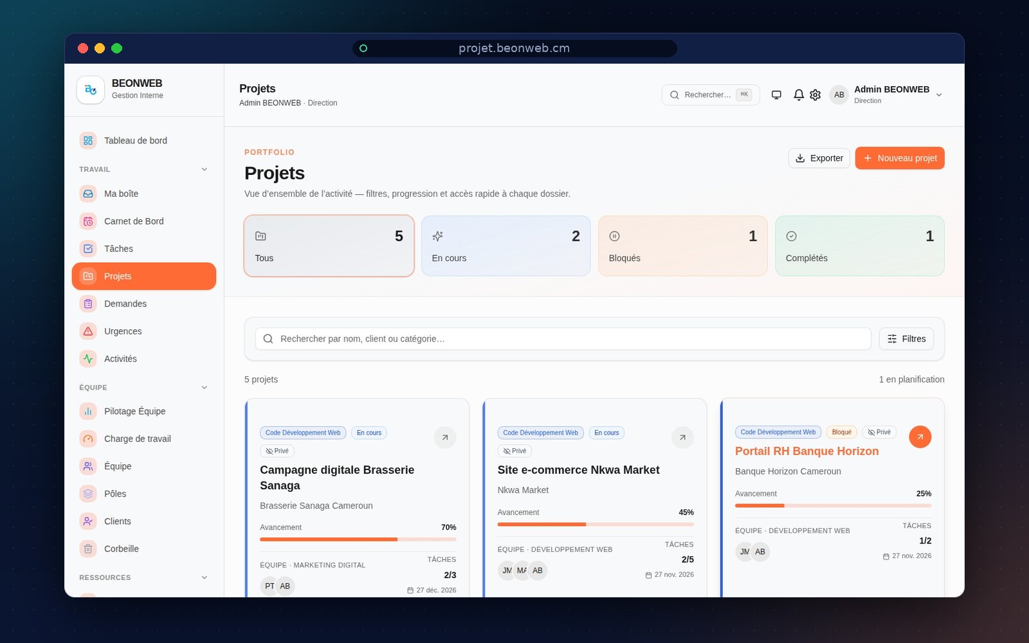This screenshot has height=643, width=1029.
Task: Open Admin BEONWEB user dropdown
Action: click(887, 95)
